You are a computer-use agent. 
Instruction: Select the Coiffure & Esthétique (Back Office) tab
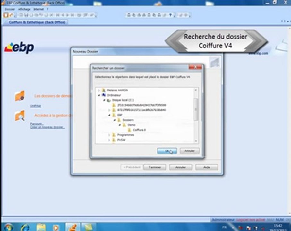click(x=37, y=22)
